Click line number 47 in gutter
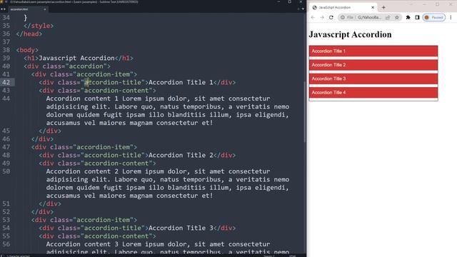The image size is (457, 257). 6,147
